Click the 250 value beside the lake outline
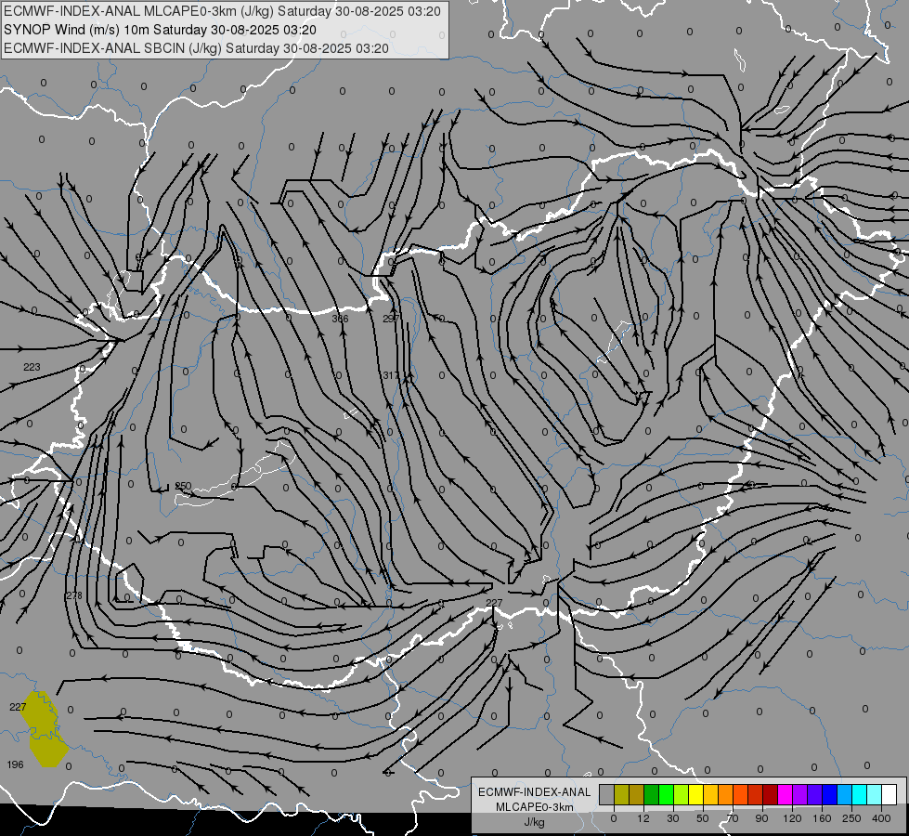 (183, 486)
